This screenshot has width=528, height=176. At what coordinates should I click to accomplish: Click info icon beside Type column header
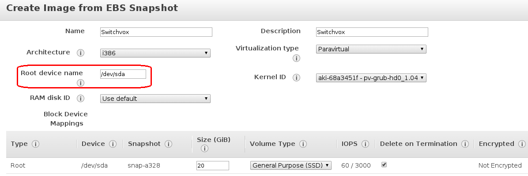click(x=35, y=144)
